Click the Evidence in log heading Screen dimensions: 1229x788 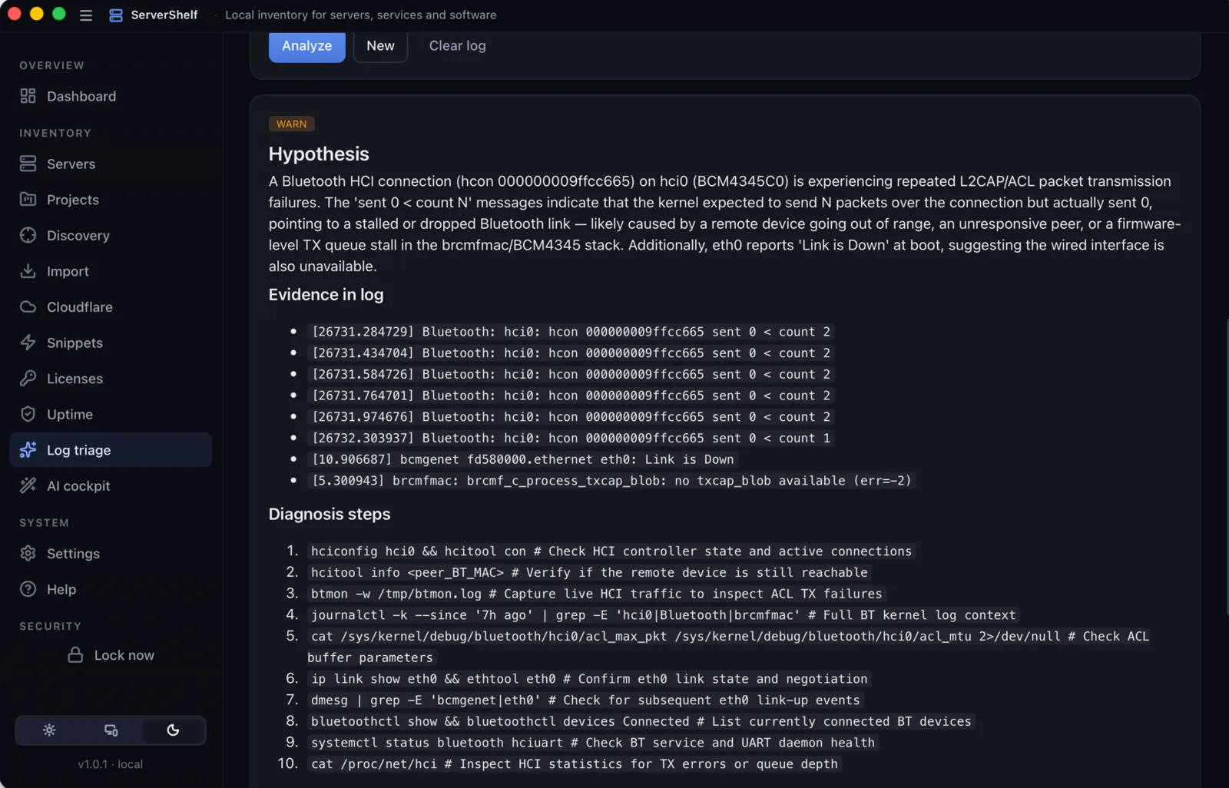(326, 295)
